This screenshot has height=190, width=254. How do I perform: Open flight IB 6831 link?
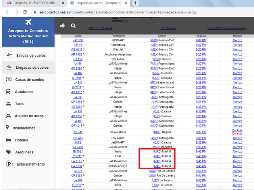78,151
